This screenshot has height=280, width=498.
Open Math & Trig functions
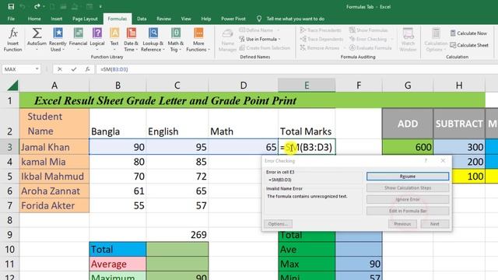pos(175,40)
